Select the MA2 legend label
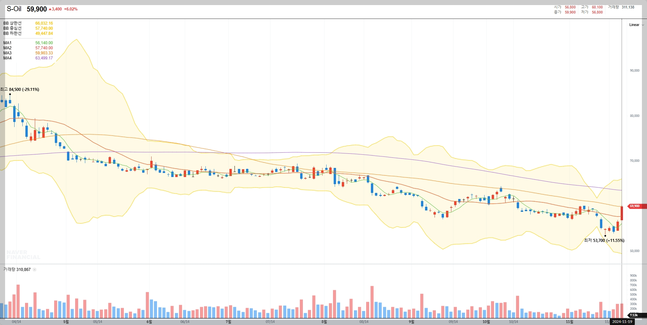647x325 pixels. (x=7, y=48)
